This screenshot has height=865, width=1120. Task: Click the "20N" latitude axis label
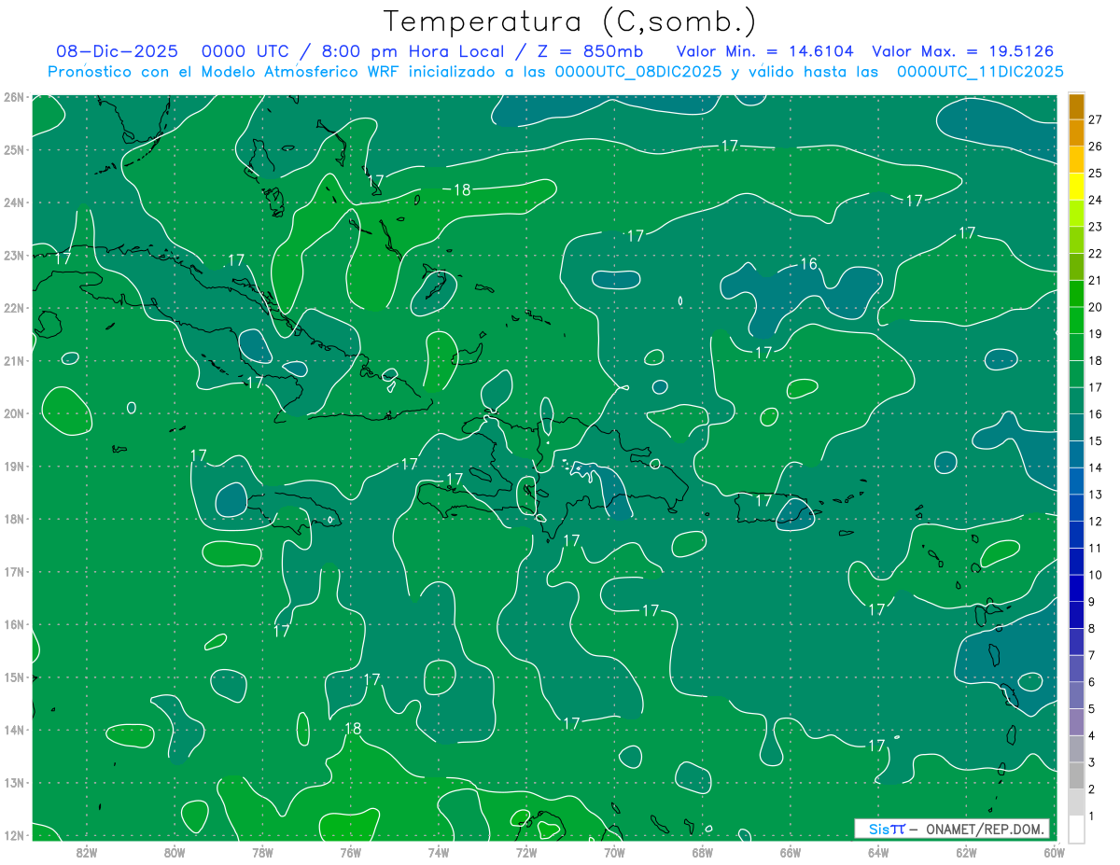pos(14,413)
